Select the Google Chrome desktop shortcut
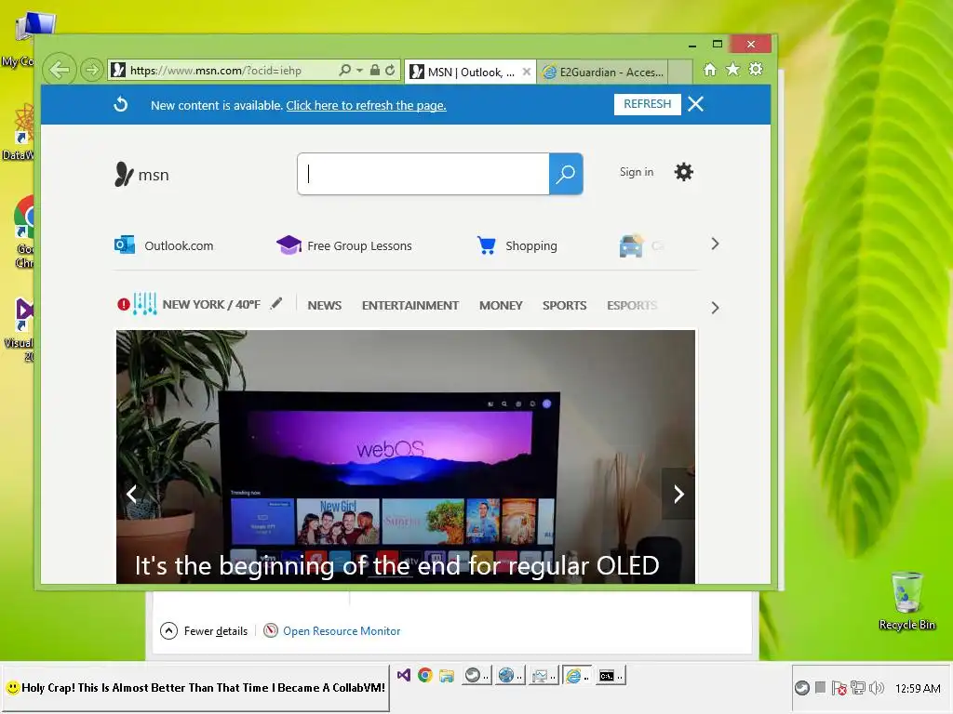Viewport: 953px width, 714px height. point(23,231)
